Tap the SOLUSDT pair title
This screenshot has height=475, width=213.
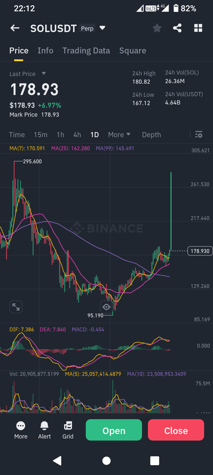(54, 28)
